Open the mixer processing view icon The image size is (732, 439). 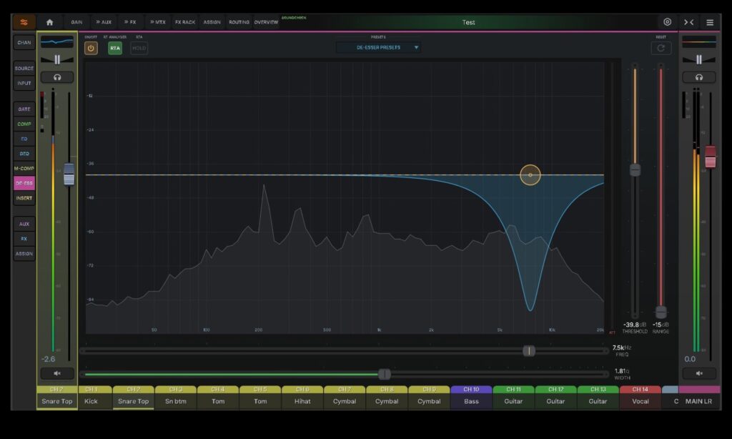(24, 22)
